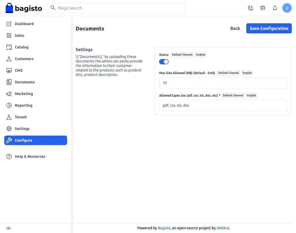Click the CMS monitor icon
This screenshot has height=233, width=296.
pos(9,70)
